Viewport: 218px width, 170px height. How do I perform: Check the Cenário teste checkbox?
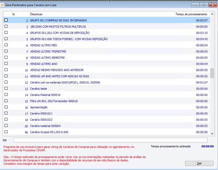pos(6,88)
